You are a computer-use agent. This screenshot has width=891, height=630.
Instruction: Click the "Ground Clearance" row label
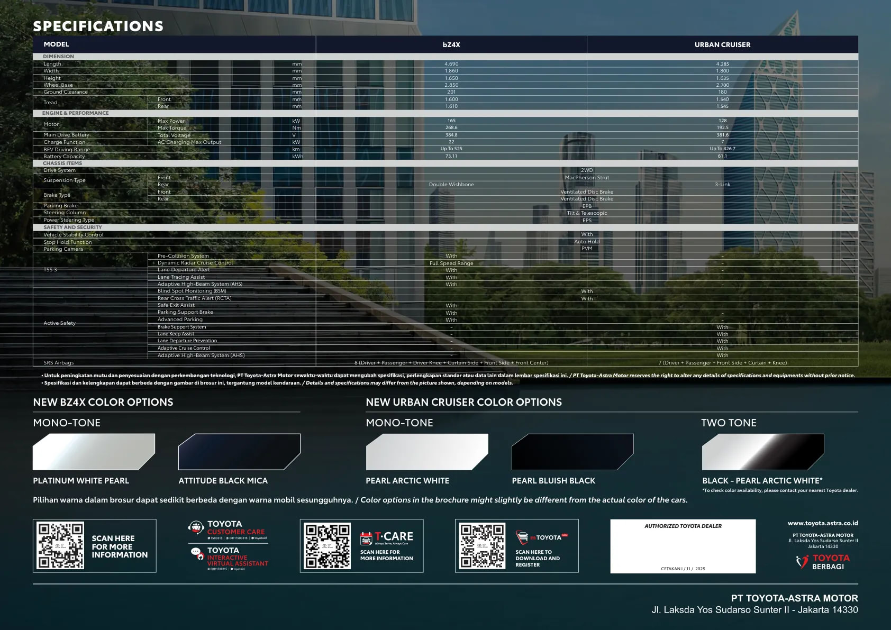point(66,92)
